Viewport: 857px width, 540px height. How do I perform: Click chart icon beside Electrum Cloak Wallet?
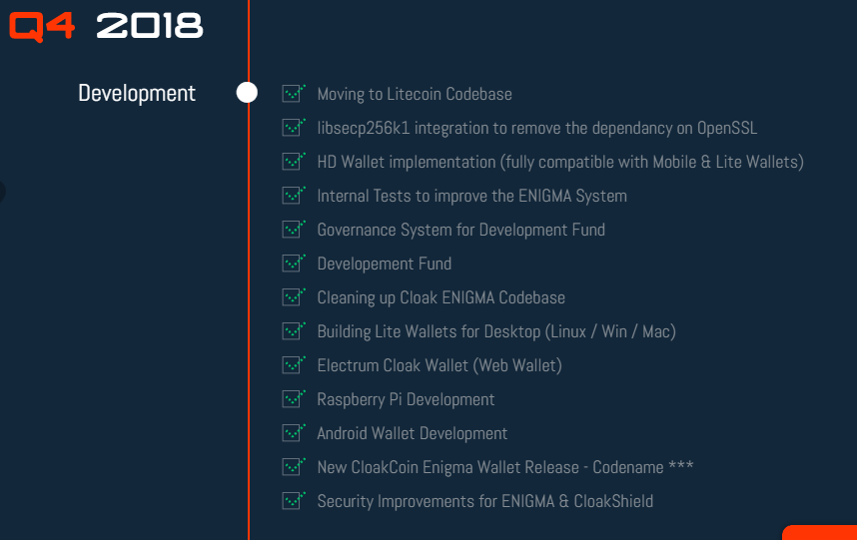click(x=293, y=364)
